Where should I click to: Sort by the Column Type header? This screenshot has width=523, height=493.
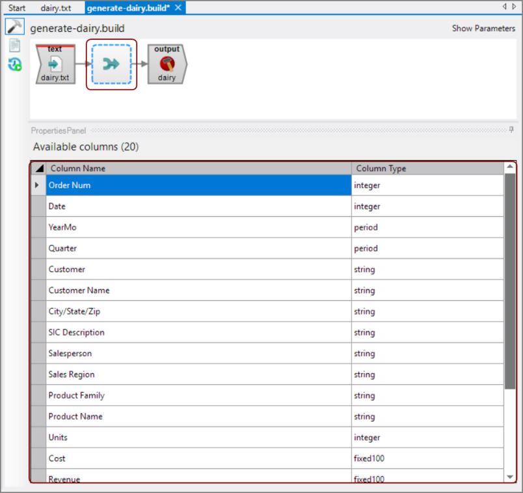[x=427, y=168]
